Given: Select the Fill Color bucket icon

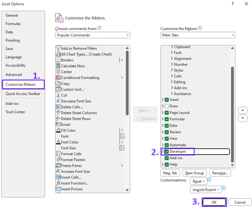Looking at the screenshot, I should (58, 131).
